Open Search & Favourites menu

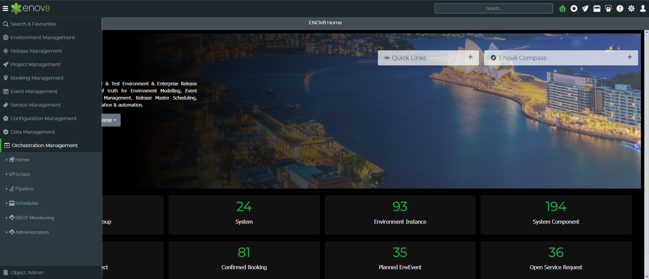(51, 24)
